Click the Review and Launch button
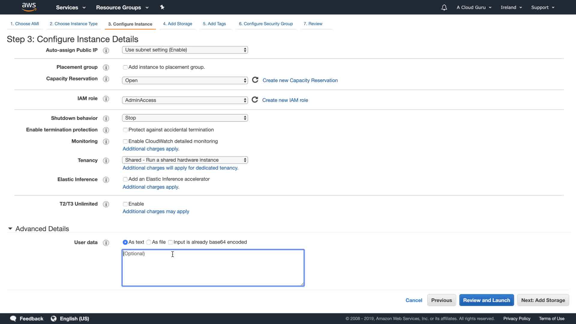Image resolution: width=576 pixels, height=324 pixels. (486, 300)
